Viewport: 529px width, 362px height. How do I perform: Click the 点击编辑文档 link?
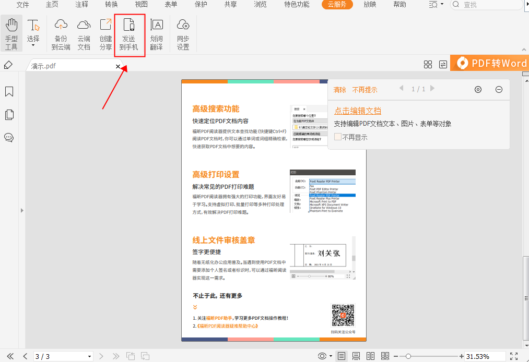pos(357,110)
